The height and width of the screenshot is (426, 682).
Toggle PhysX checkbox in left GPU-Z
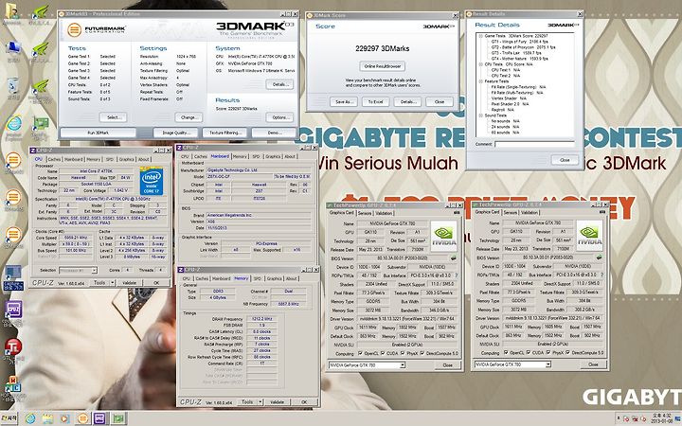point(402,353)
